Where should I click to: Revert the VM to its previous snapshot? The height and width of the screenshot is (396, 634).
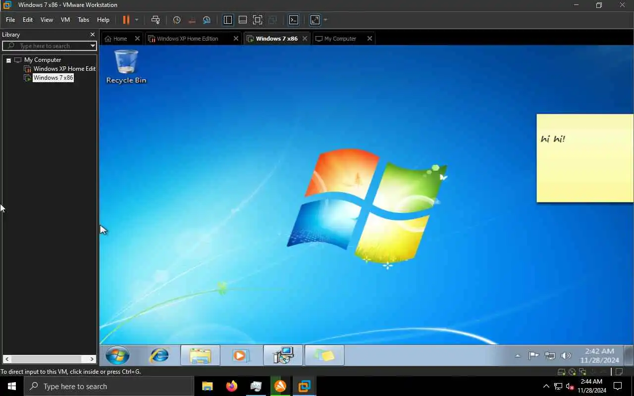tap(192, 20)
